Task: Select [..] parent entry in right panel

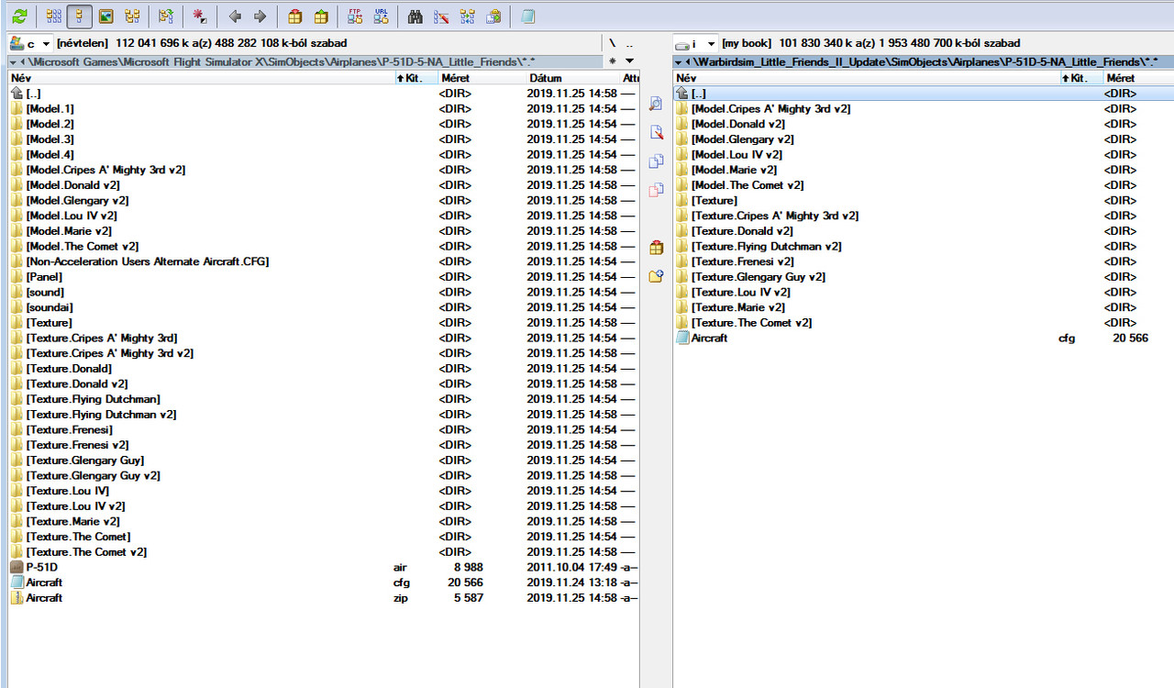Action: 923,94
